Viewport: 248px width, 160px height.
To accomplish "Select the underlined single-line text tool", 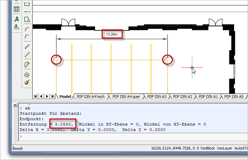I will (16, 27).
